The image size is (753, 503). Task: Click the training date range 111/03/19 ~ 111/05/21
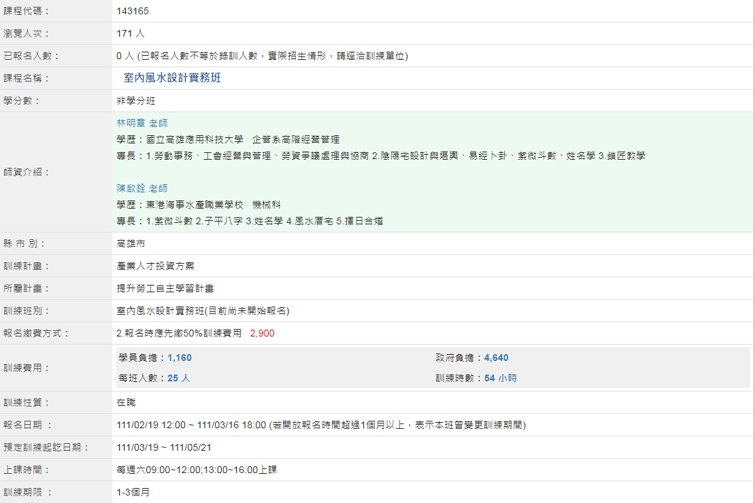165,447
